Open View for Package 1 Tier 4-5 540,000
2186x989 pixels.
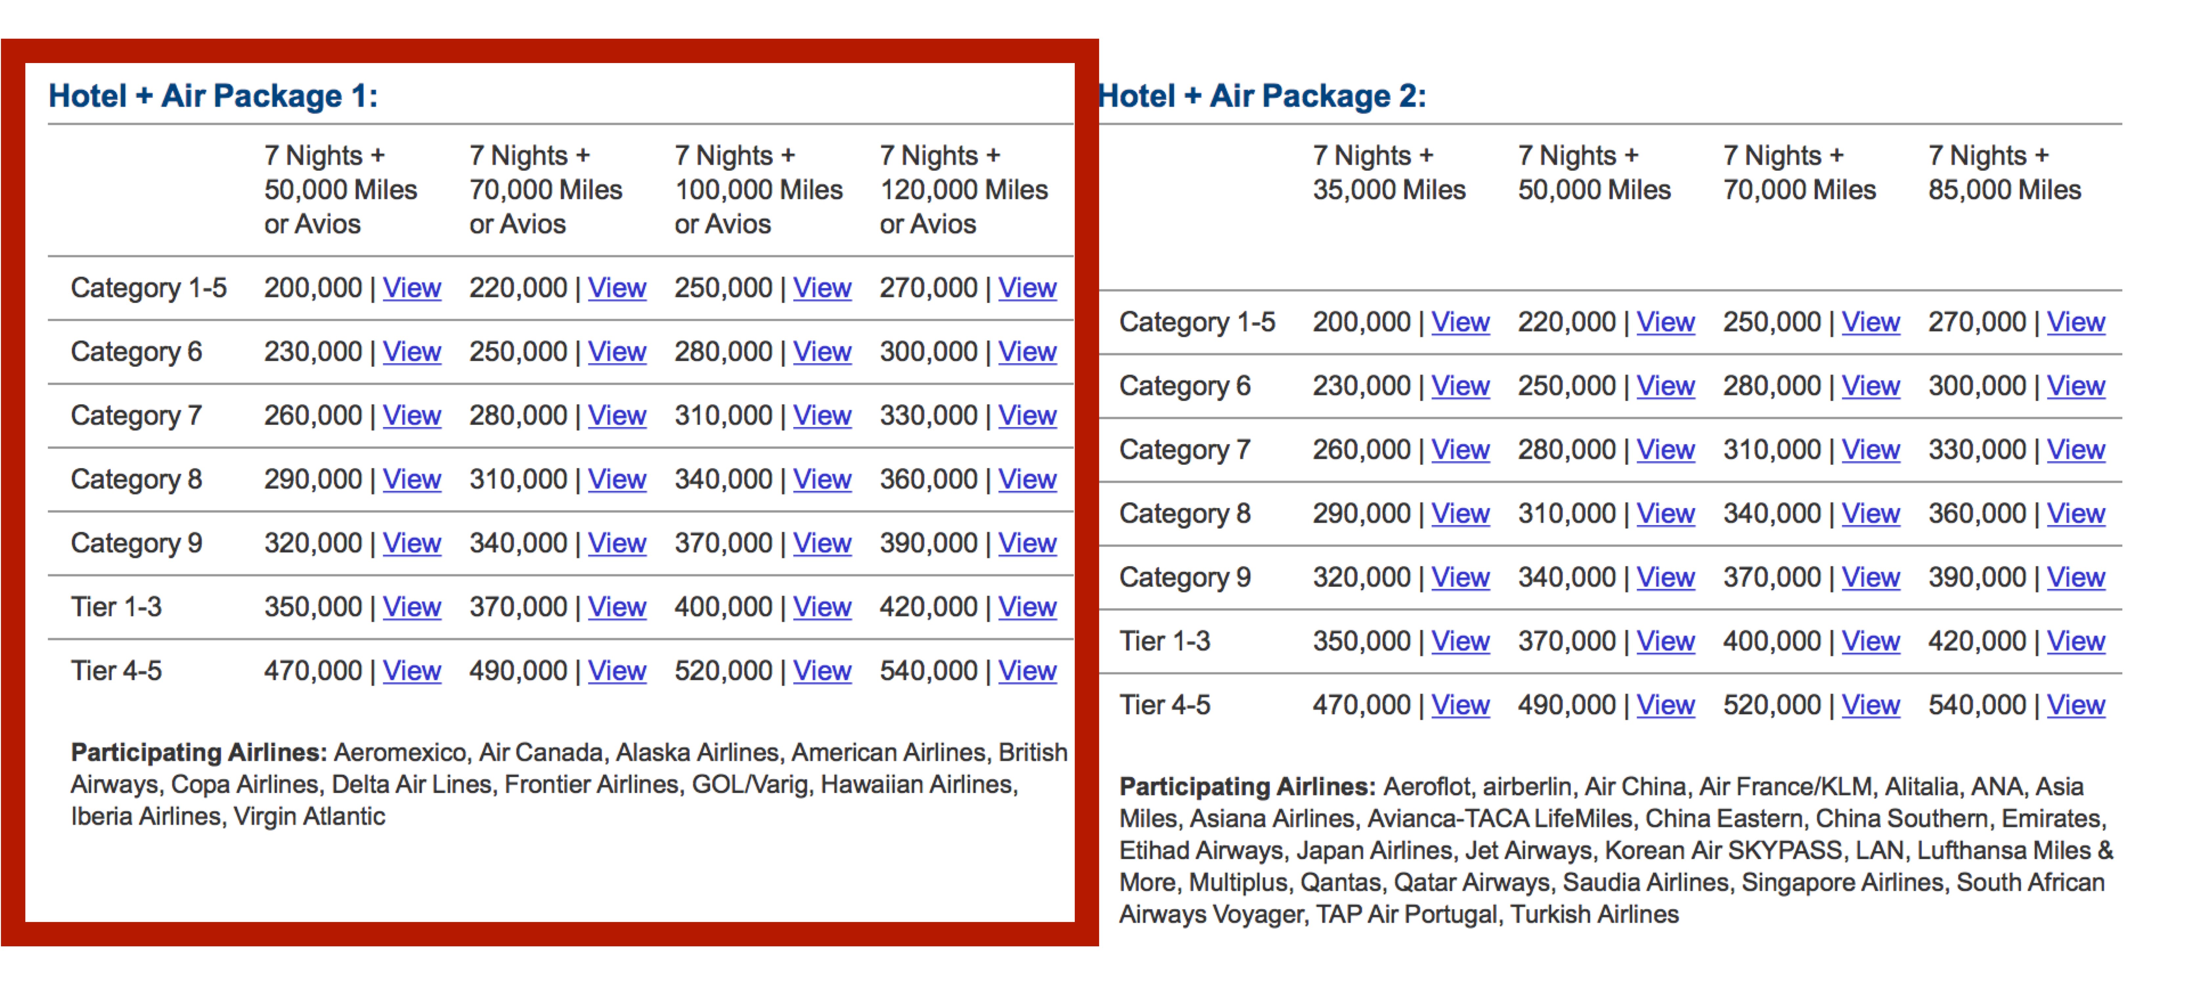tap(1027, 671)
